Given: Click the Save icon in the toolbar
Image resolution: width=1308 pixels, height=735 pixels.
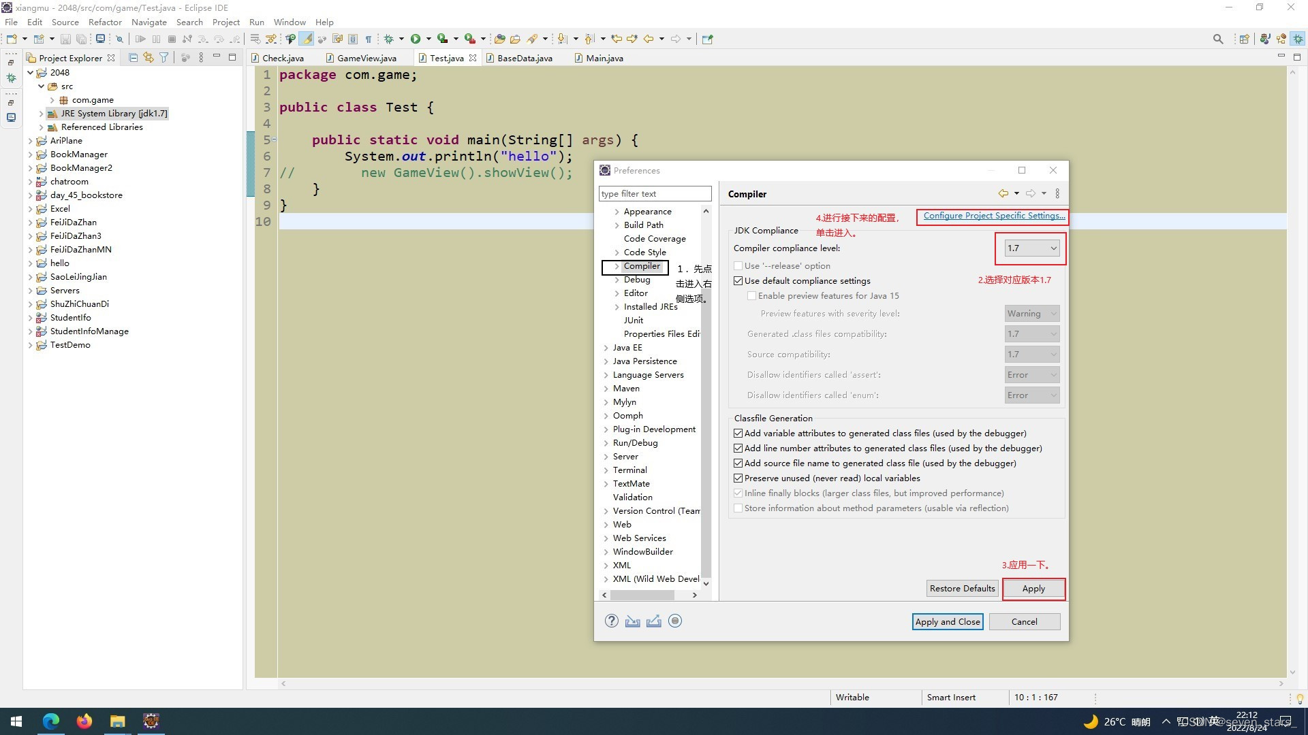Looking at the screenshot, I should 65,39.
